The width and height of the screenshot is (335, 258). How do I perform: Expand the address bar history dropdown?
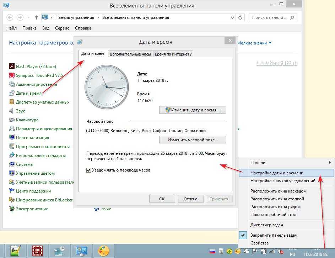(x=232, y=17)
